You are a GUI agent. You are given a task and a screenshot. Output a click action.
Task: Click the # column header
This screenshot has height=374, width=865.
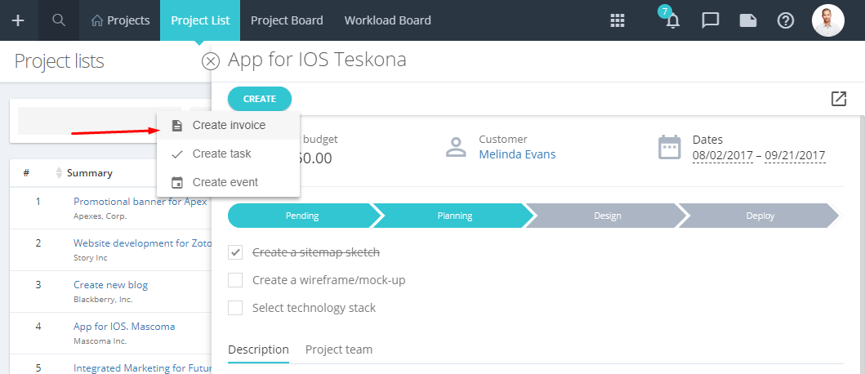click(x=26, y=172)
